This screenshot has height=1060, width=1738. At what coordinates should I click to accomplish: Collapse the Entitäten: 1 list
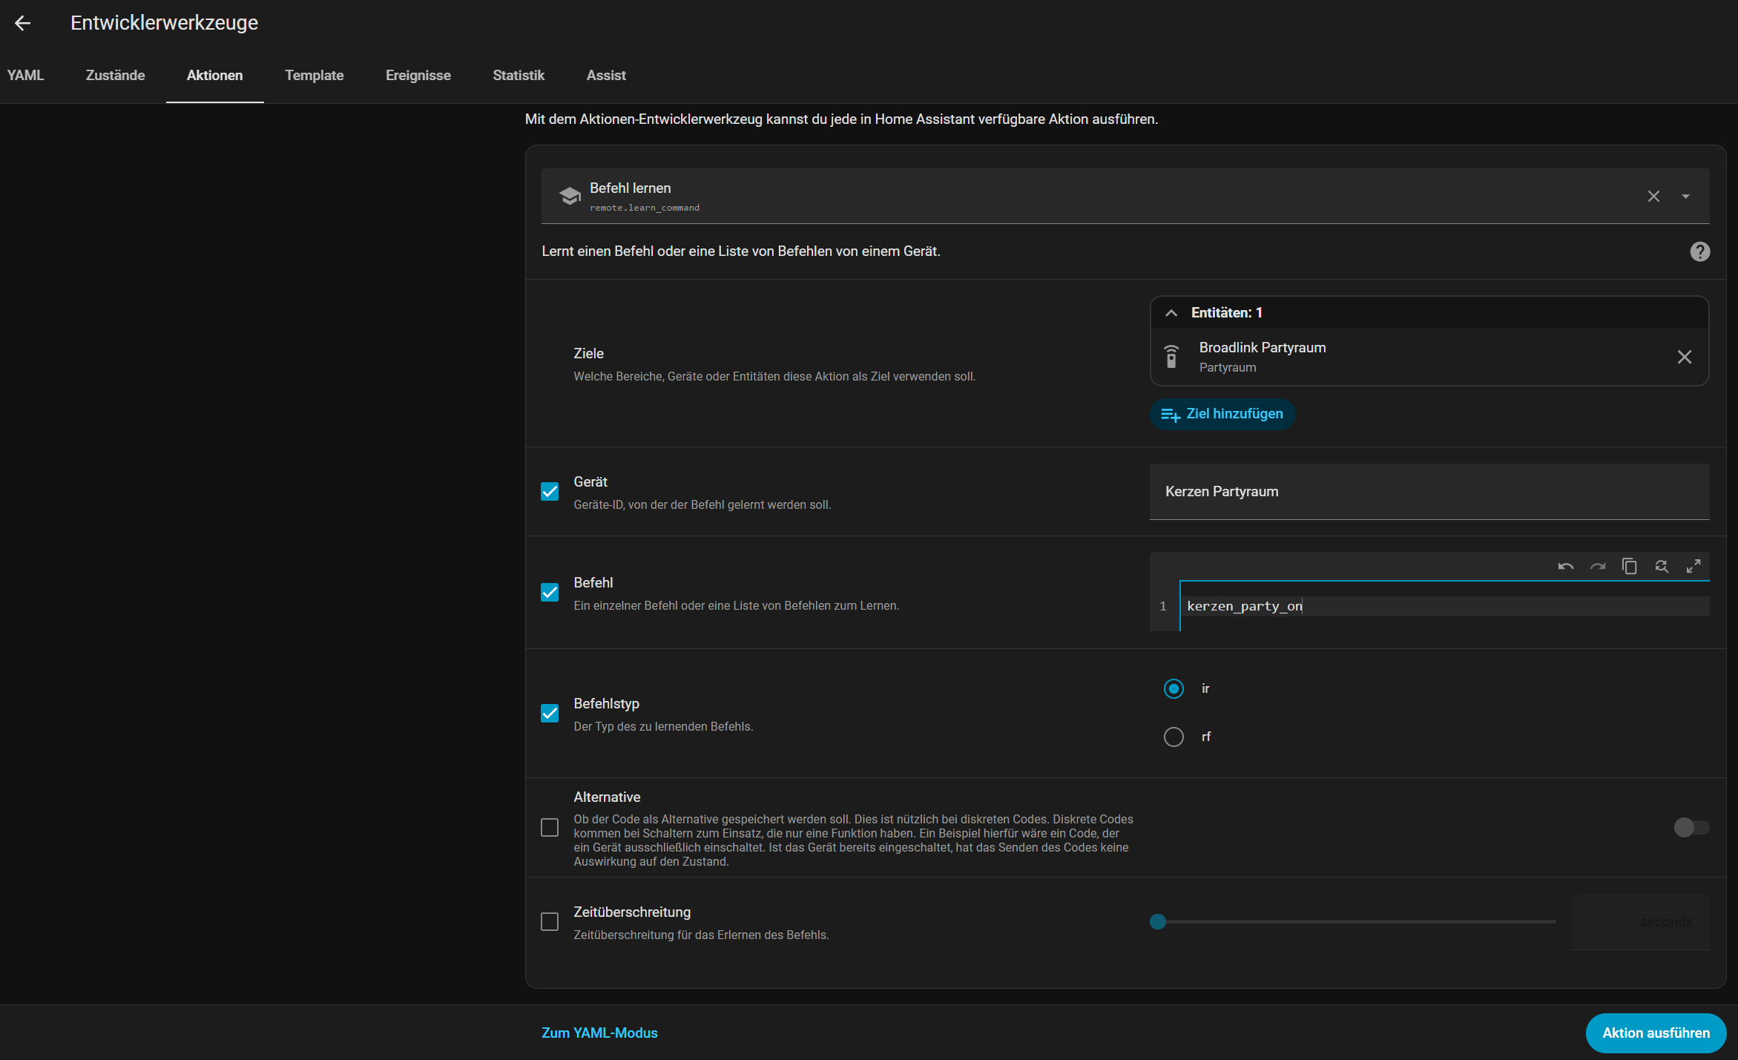[1171, 313]
